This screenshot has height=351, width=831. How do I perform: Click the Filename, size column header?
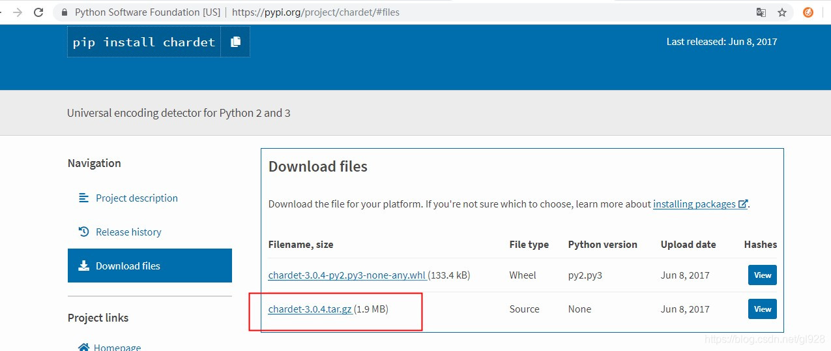pyautogui.click(x=300, y=245)
